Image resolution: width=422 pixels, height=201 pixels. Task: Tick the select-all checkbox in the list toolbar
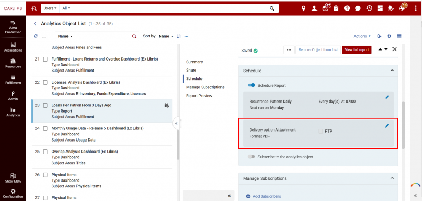[x=44, y=36]
